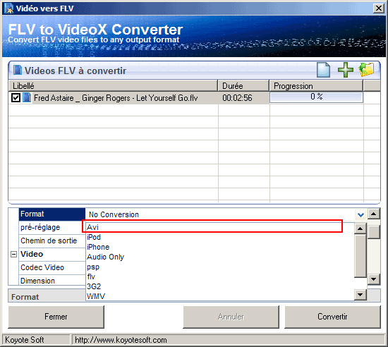The image size is (388, 347).
Task: Open the yellow folder icon in the header
Action: [366, 70]
